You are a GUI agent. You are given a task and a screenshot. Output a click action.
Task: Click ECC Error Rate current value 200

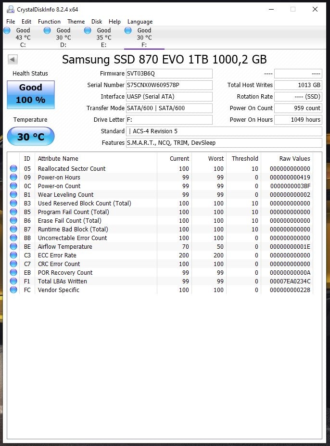coord(184,255)
